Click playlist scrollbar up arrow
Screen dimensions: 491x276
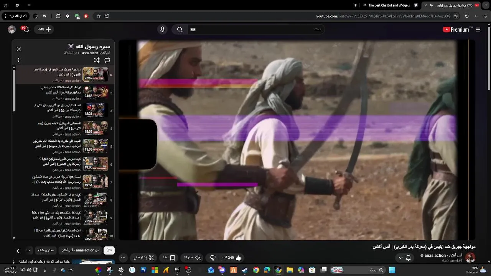tap(14, 67)
